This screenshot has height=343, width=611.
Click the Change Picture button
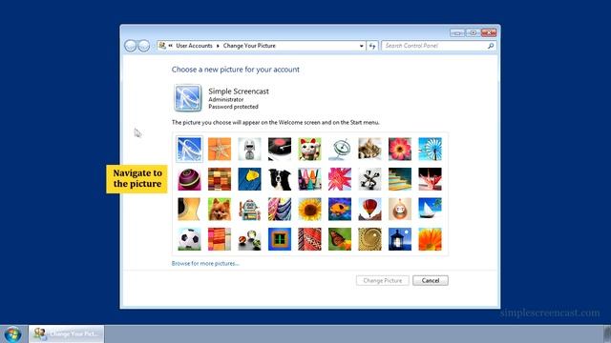click(382, 280)
